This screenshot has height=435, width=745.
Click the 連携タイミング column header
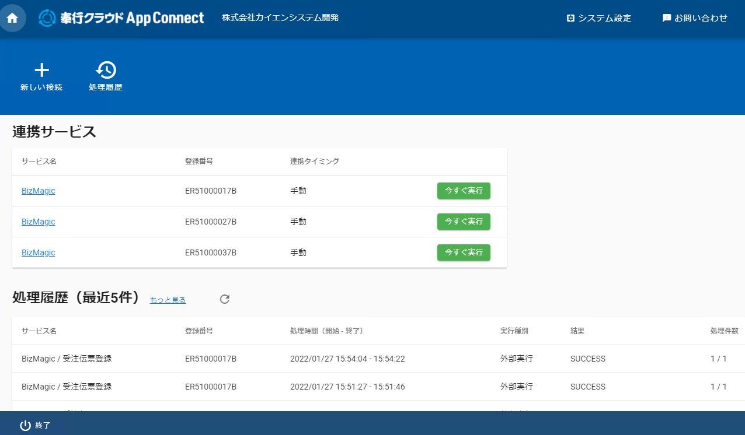click(315, 161)
